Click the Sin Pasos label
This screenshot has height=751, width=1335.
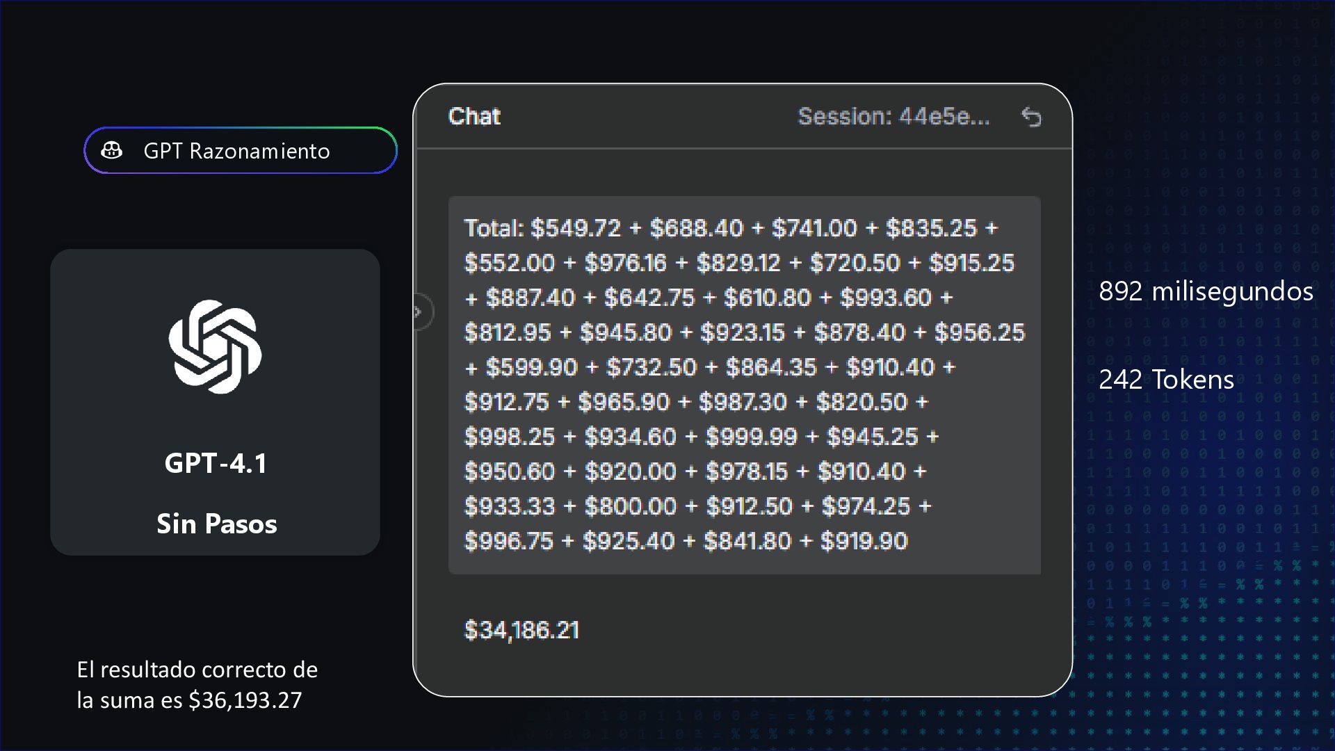coord(216,524)
